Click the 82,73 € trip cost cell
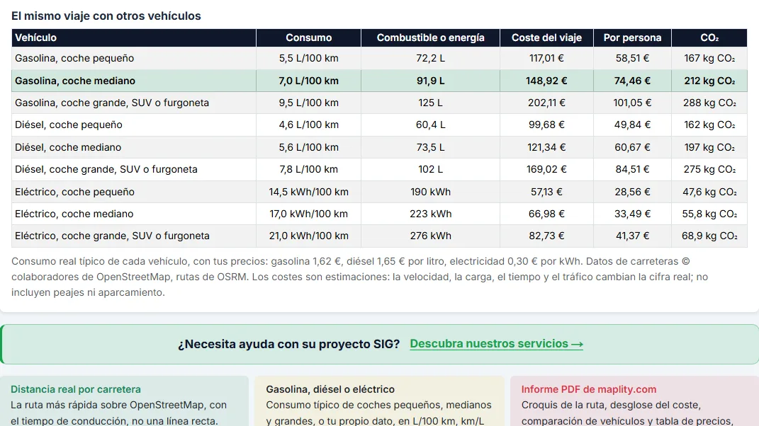The height and width of the screenshot is (426, 759). [546, 236]
